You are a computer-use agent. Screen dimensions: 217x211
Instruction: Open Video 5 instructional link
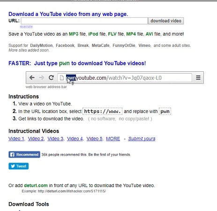click(x=94, y=139)
